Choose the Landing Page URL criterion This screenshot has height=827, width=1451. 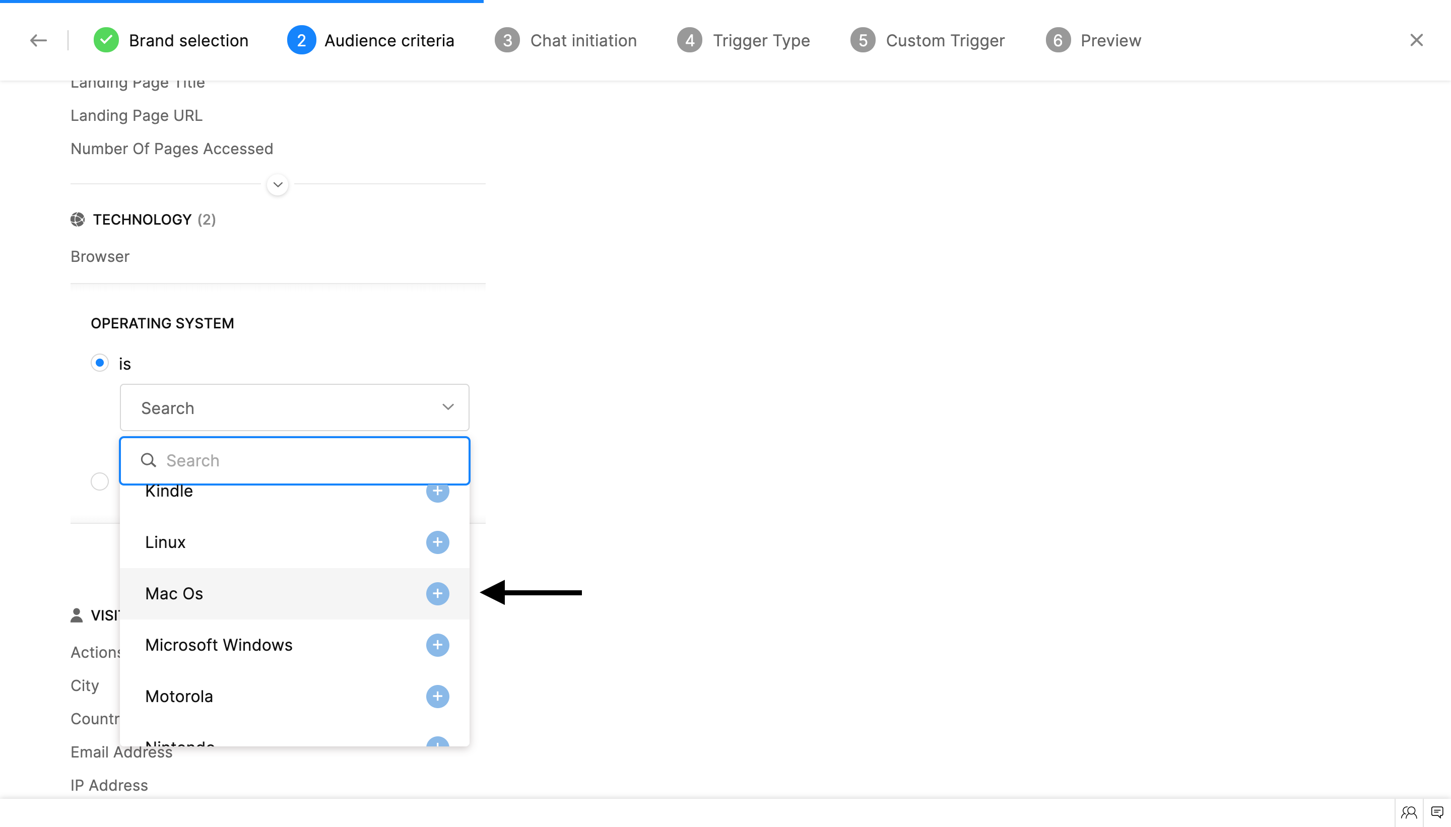[137, 116]
